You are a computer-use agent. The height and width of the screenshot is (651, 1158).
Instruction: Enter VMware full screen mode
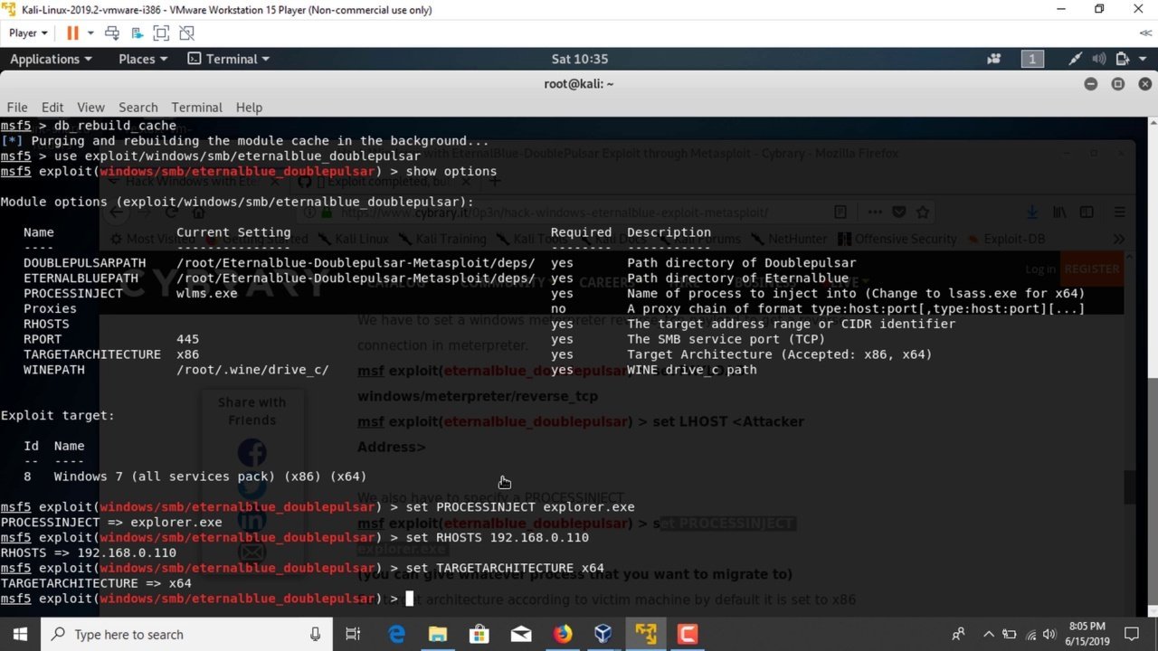[161, 33]
